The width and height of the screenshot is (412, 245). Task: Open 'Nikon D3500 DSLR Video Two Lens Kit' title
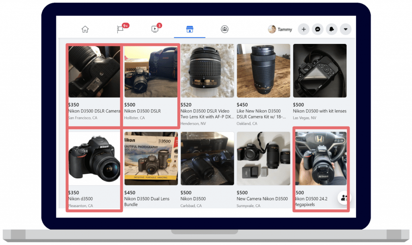pyautogui.click(x=207, y=114)
